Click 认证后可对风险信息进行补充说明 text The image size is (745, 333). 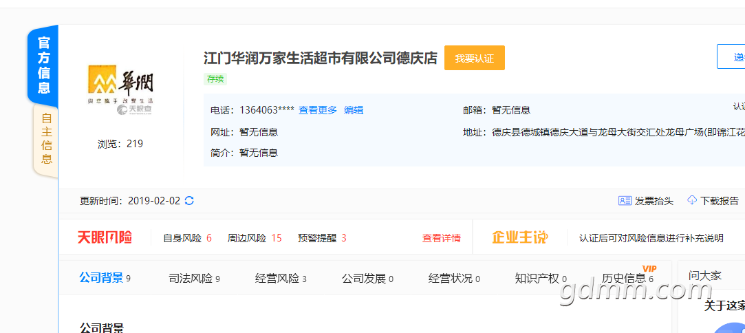click(651, 238)
